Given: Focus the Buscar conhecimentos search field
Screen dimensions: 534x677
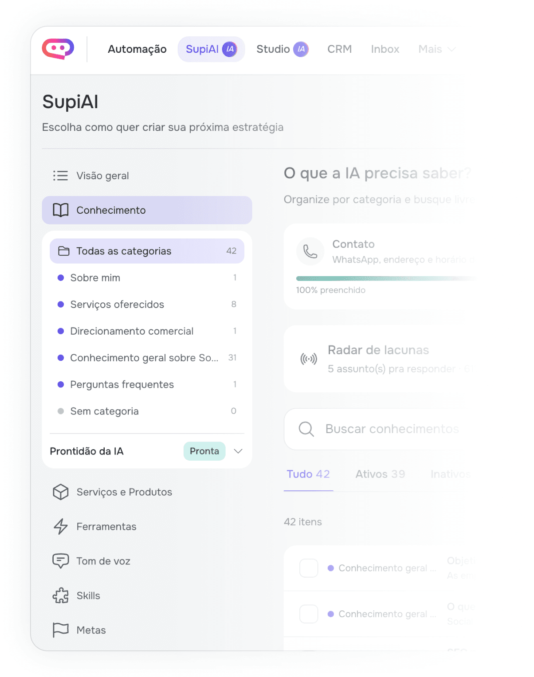Looking at the screenshot, I should pos(379,429).
